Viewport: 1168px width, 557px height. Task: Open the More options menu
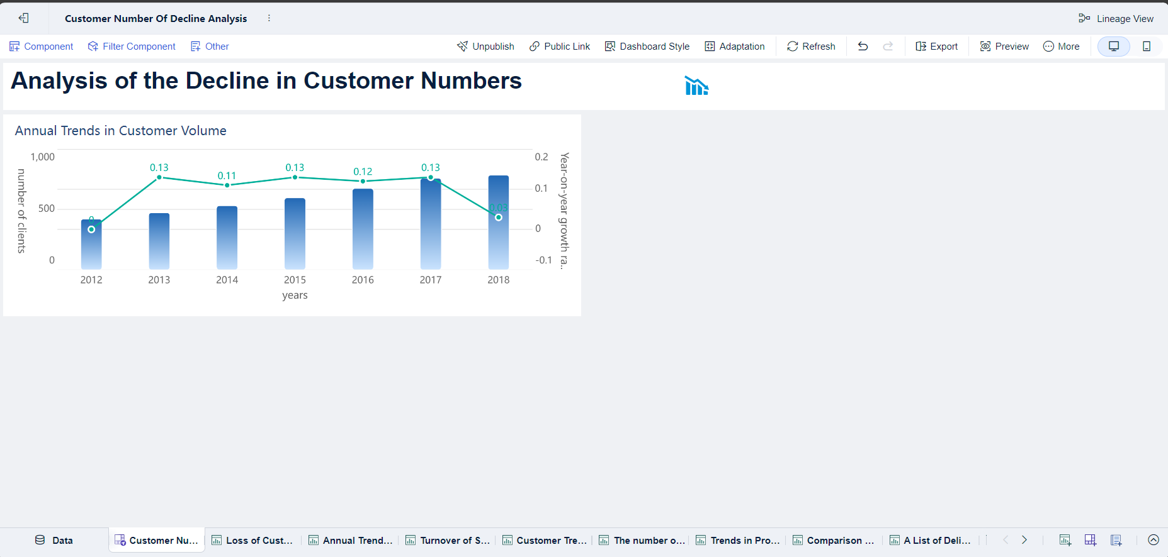tap(1061, 47)
